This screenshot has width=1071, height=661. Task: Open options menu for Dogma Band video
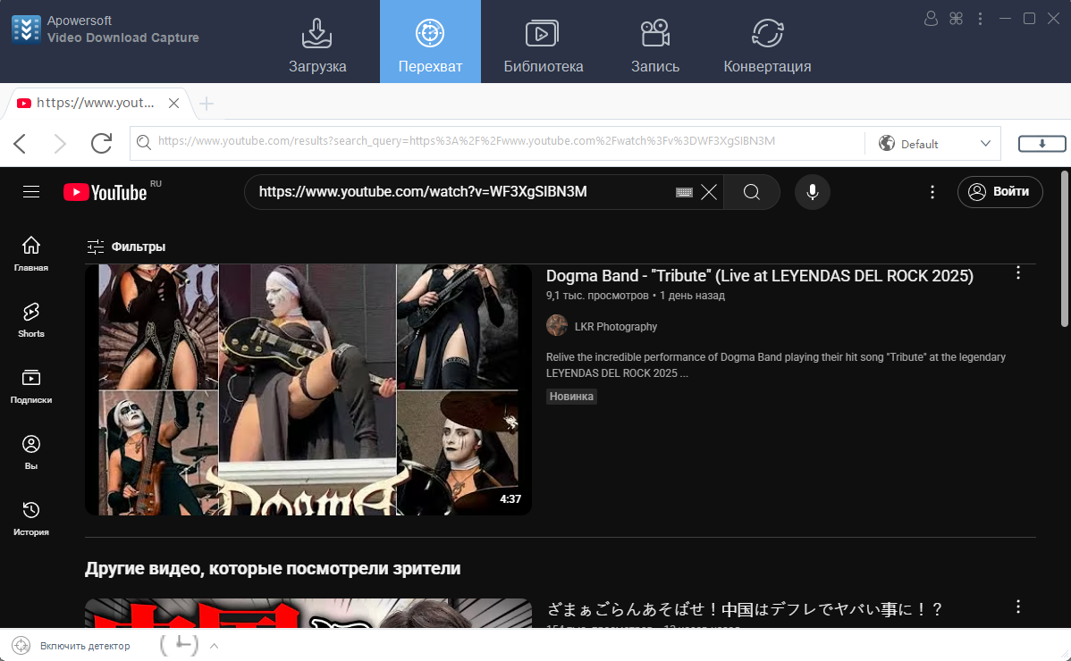(1017, 272)
